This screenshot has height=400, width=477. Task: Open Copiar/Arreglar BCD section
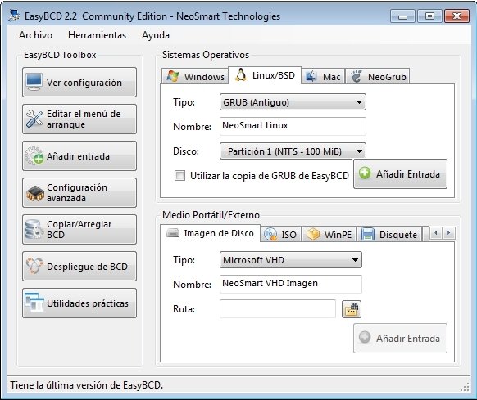pos(79,229)
